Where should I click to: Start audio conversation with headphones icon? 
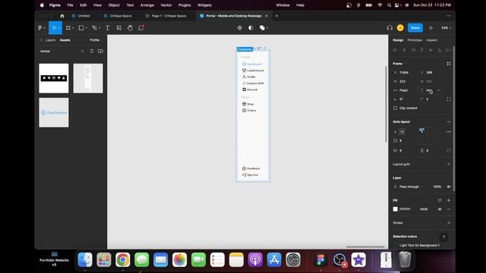coord(390,28)
